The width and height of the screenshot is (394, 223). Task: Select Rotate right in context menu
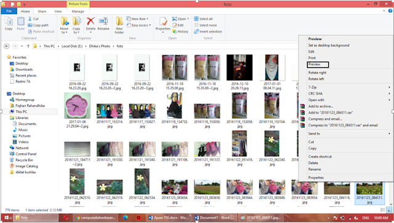318,73
